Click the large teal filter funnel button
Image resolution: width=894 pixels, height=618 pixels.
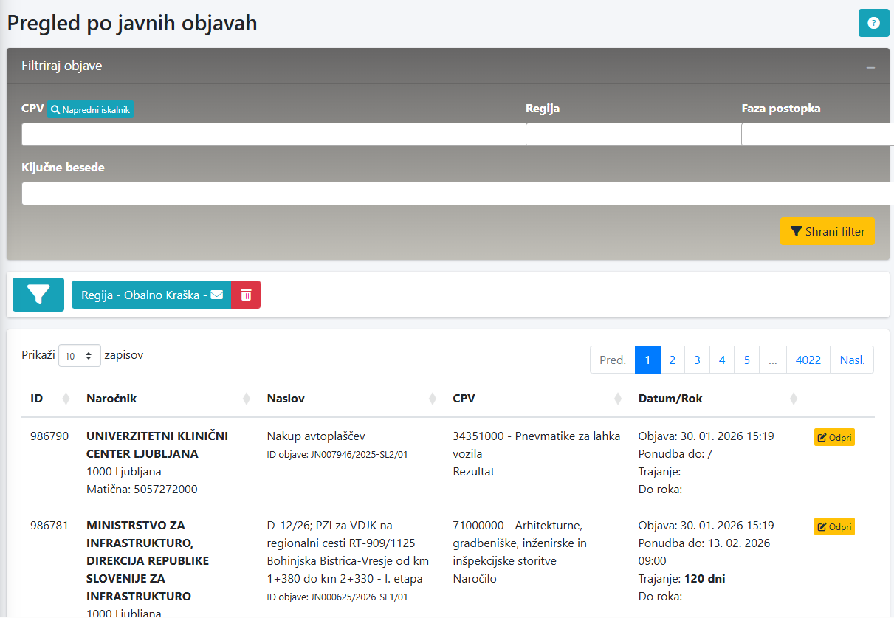coord(38,295)
